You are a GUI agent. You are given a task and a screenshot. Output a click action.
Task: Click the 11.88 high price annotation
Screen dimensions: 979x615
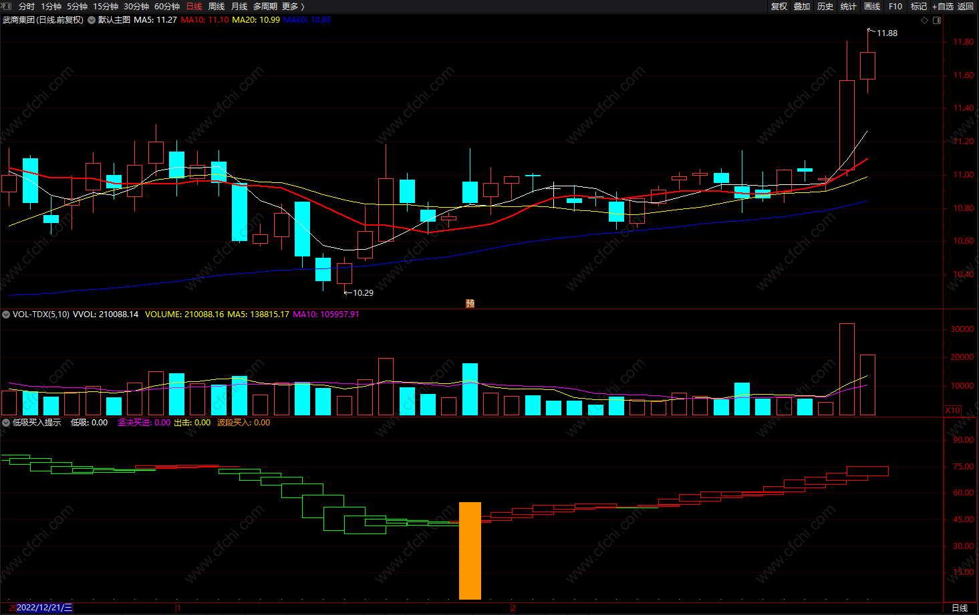pyautogui.click(x=887, y=33)
